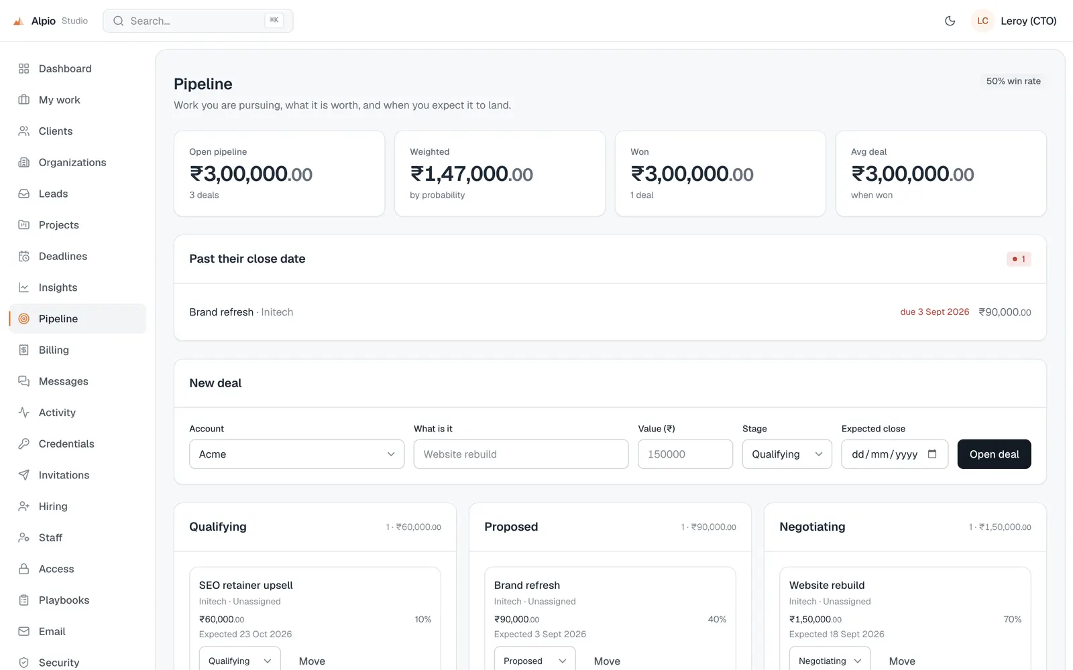Open the Leroy (CTO) user menu
Viewport: 1073px width, 670px height.
click(x=1015, y=21)
